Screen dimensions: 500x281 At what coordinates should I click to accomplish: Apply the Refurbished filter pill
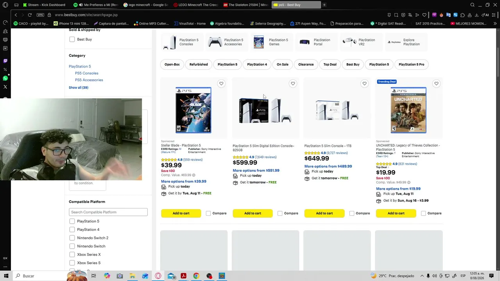(198, 64)
